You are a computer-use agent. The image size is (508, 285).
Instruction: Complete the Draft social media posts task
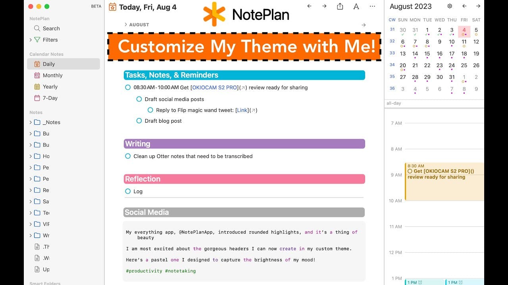tap(139, 99)
